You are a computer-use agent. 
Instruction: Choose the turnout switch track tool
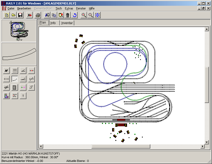(23, 79)
